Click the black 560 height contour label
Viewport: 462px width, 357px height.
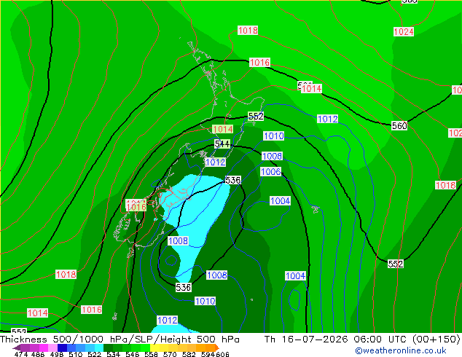(x=399, y=126)
